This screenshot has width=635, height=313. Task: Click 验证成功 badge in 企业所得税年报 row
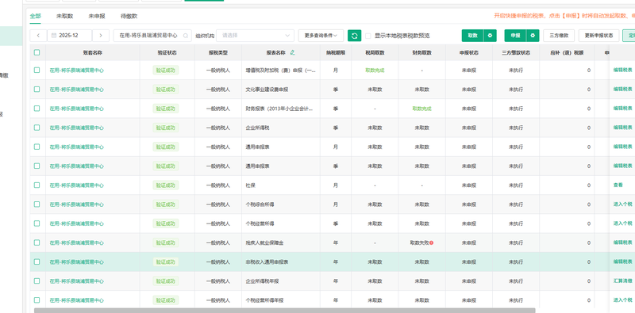(x=166, y=281)
